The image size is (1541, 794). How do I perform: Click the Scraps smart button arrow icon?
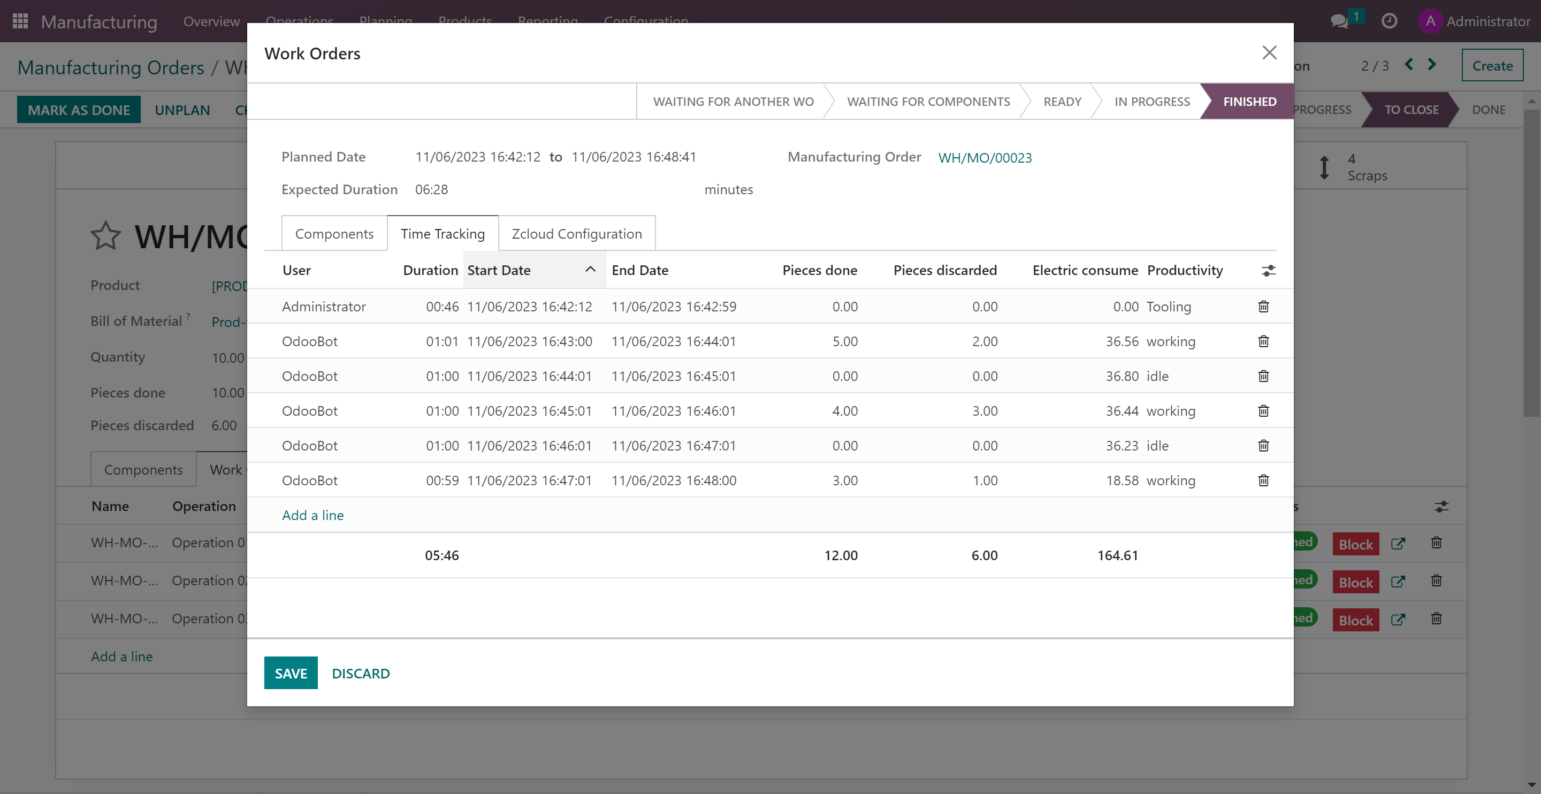coord(1324,166)
